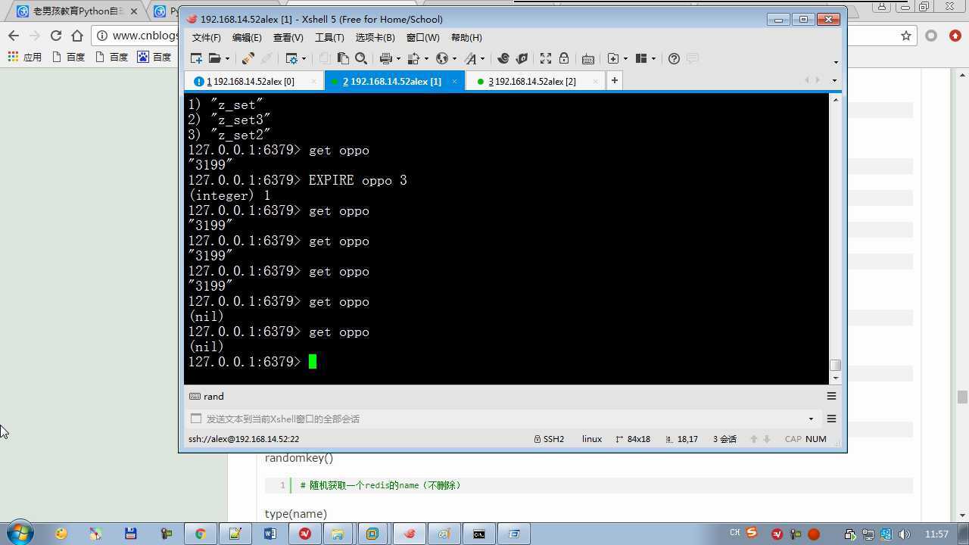Screen dimensions: 969x545
Task: Click the 11:57 system clock
Action: click(936, 534)
